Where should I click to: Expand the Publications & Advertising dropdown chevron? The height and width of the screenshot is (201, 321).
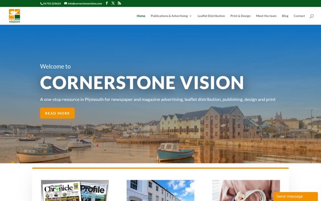click(191, 16)
